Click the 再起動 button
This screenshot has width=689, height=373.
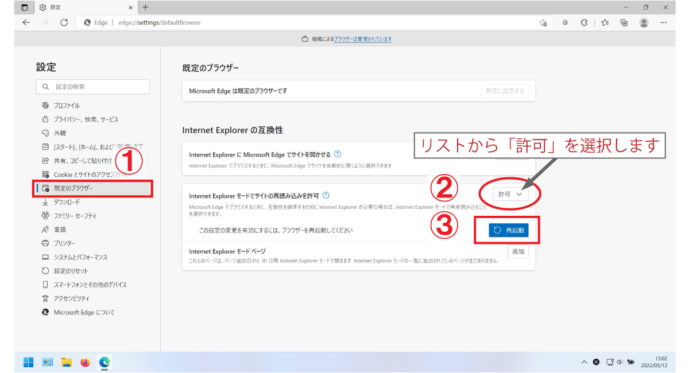tap(508, 230)
